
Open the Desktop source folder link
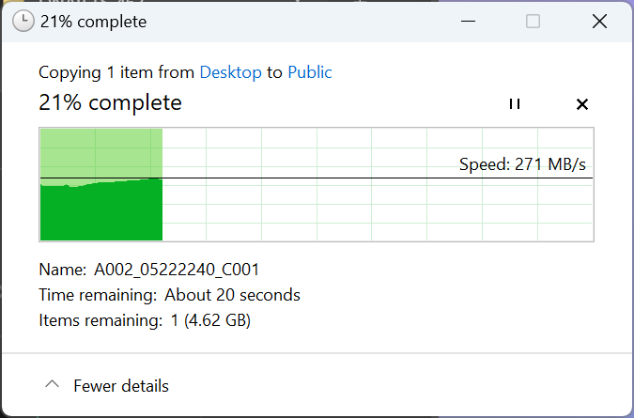[230, 72]
